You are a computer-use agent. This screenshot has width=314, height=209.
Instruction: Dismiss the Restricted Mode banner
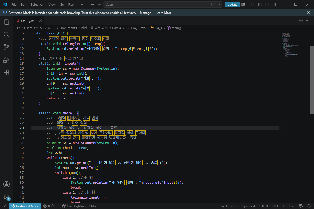[x=308, y=13]
